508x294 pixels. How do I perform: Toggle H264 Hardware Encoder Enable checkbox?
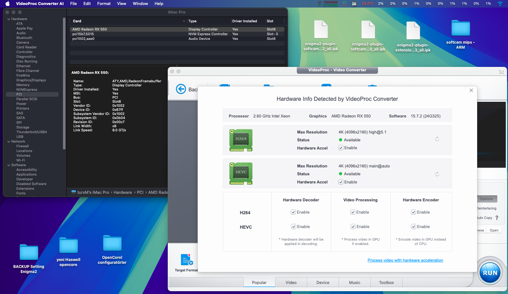tap(414, 212)
